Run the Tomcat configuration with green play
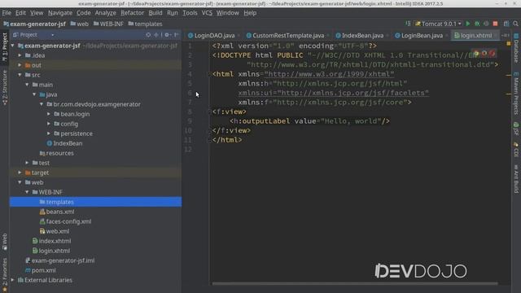Viewport: 521px width, 293px height. 468,24
